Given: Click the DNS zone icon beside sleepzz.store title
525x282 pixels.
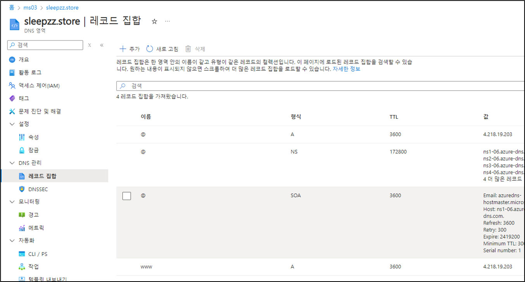Looking at the screenshot, I should click(14, 25).
